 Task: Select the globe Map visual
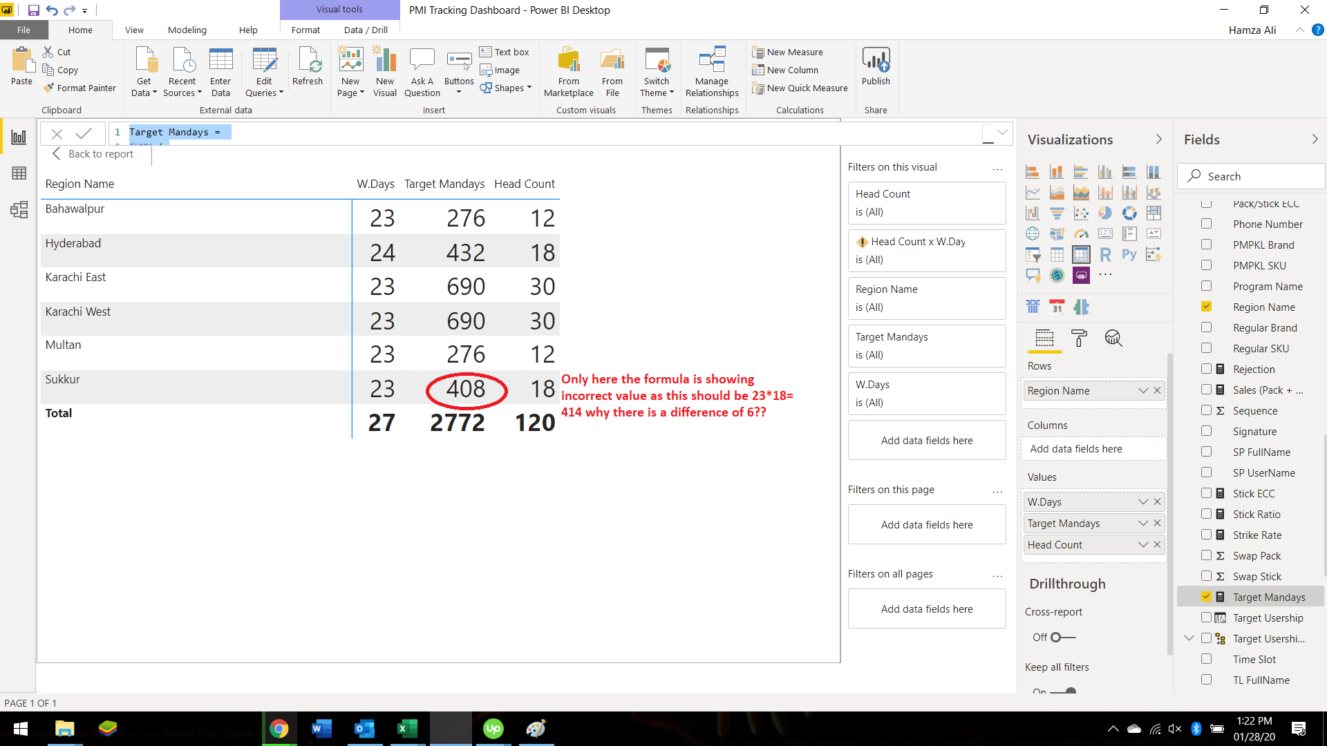click(1033, 233)
